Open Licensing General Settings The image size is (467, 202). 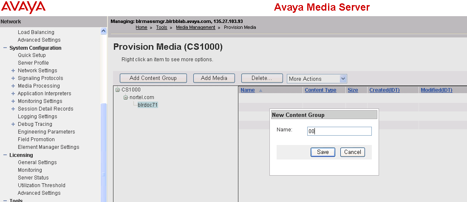pyautogui.click(x=37, y=162)
